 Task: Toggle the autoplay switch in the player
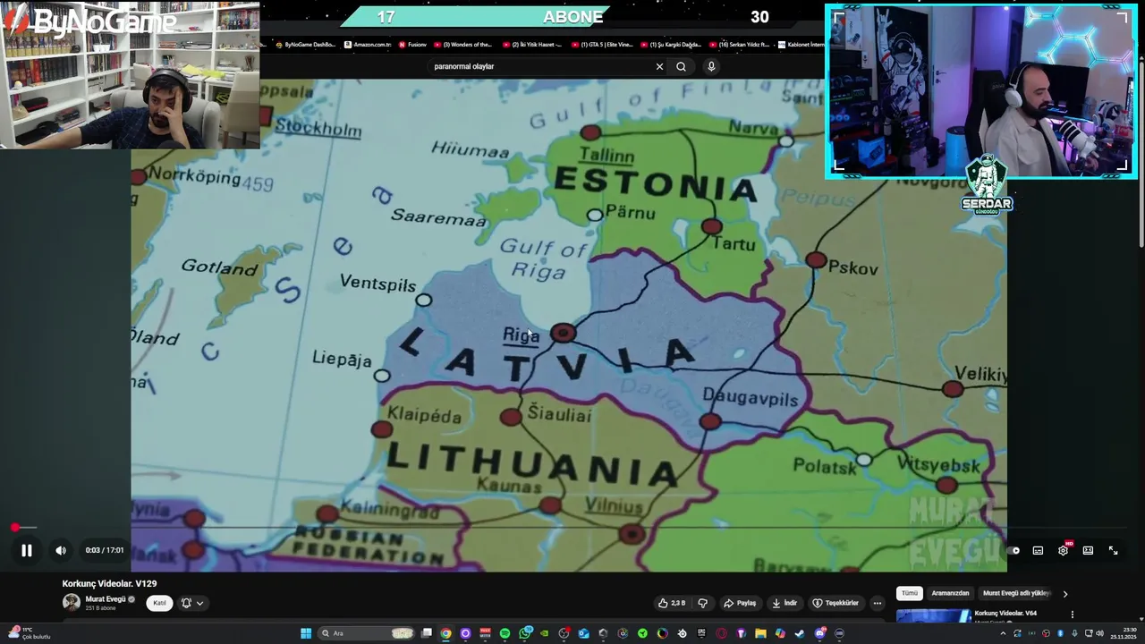pyautogui.click(x=1014, y=551)
